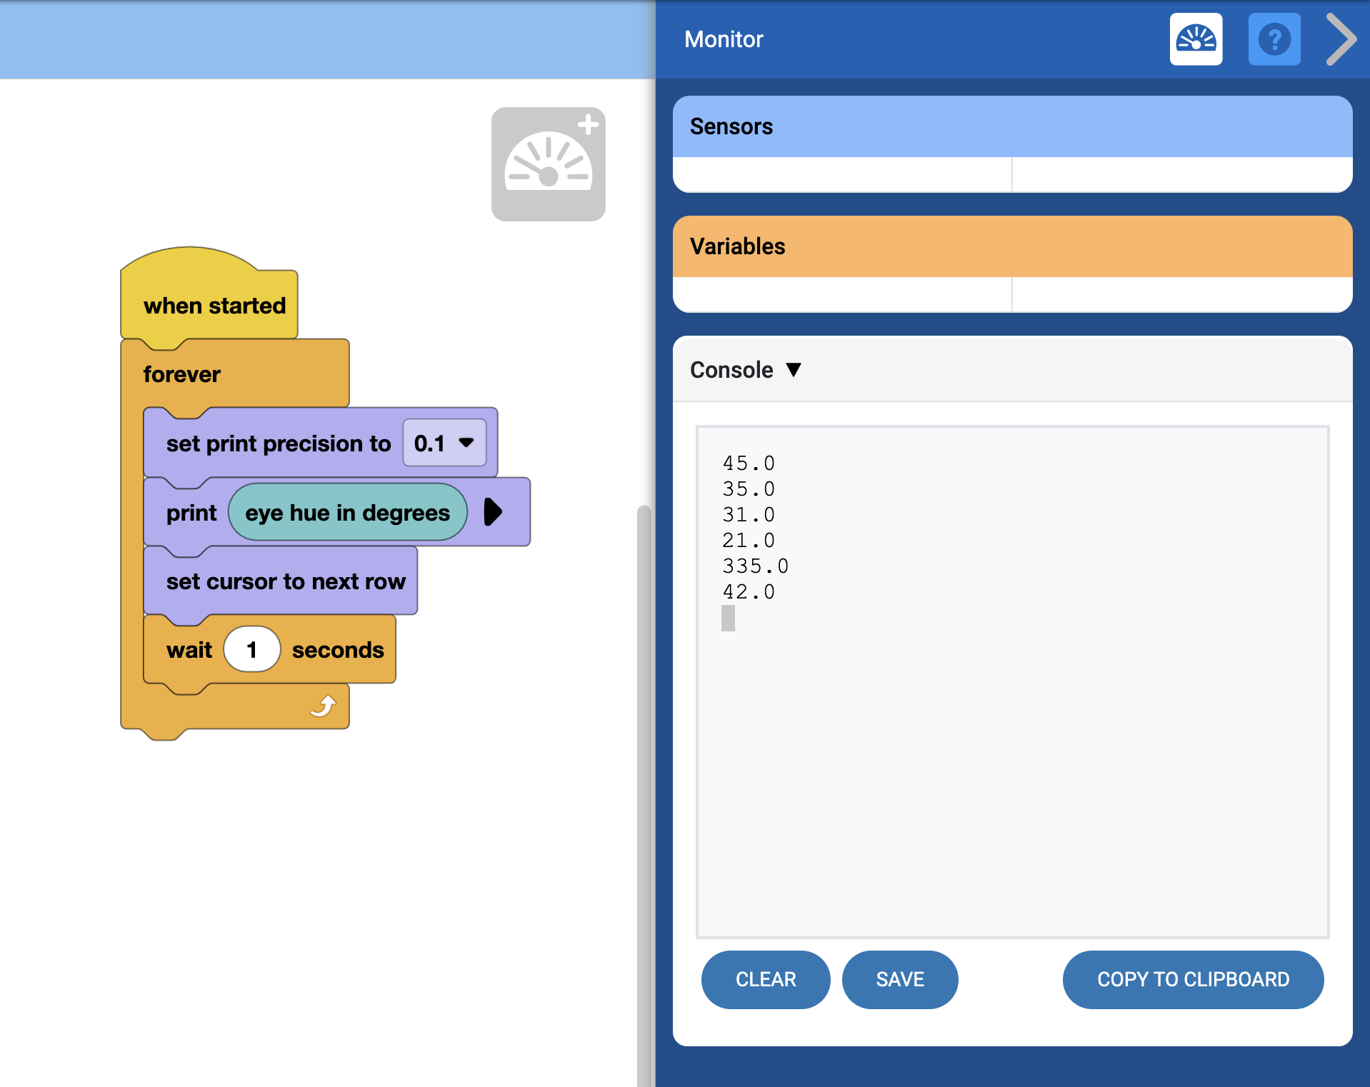The image size is (1370, 1087).
Task: Click the add-to-monitor gauge icon in workspace
Action: [x=548, y=164]
